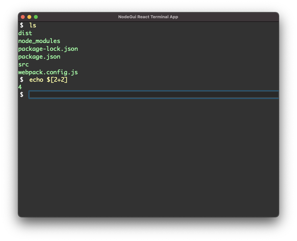Click the src directory line

coord(23,64)
